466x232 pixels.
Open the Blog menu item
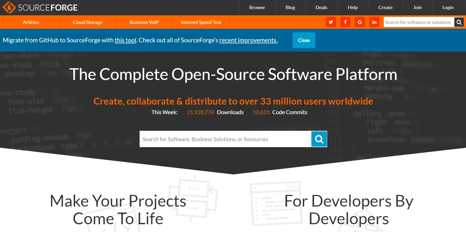click(290, 8)
